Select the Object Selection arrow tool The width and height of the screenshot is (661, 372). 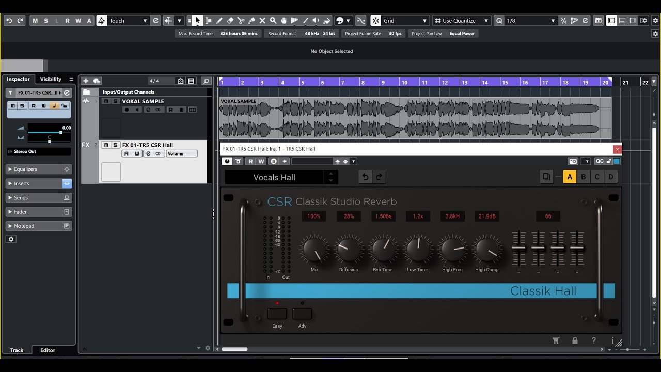[x=197, y=21]
